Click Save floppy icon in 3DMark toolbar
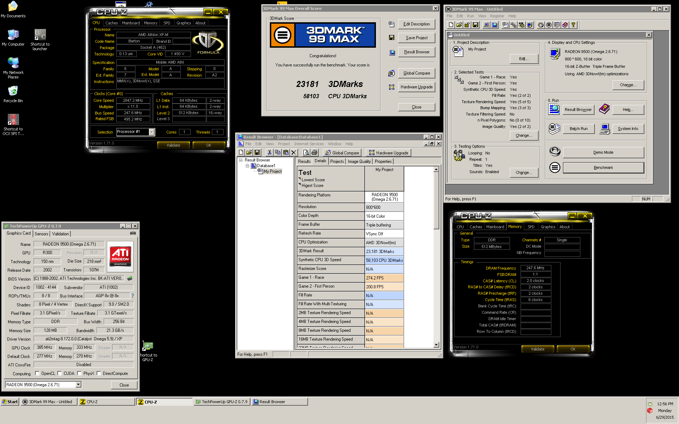 tap(476, 25)
